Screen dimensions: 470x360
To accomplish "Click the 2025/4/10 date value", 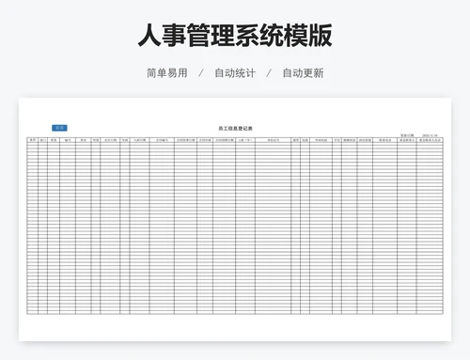I will [430, 135].
